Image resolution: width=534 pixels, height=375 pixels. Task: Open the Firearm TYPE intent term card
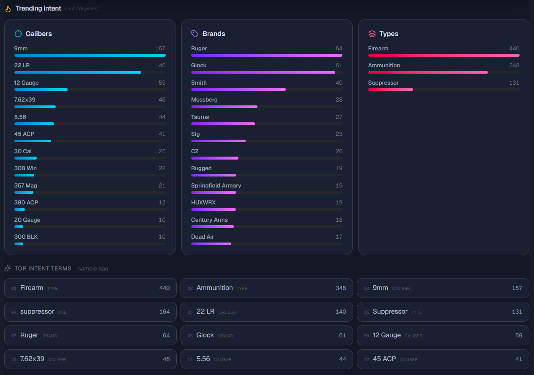tap(90, 288)
